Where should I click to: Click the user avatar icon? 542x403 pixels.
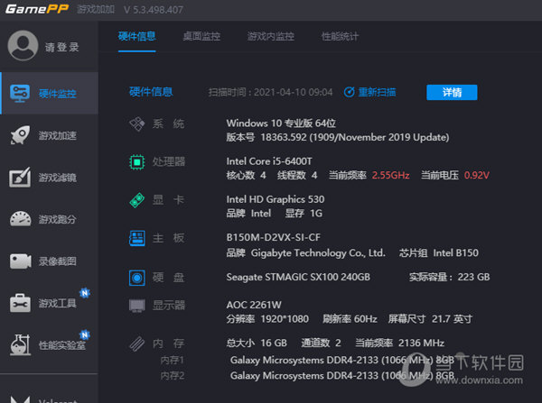point(23,46)
